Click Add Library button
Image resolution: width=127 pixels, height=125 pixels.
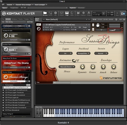[x=14, y=22]
